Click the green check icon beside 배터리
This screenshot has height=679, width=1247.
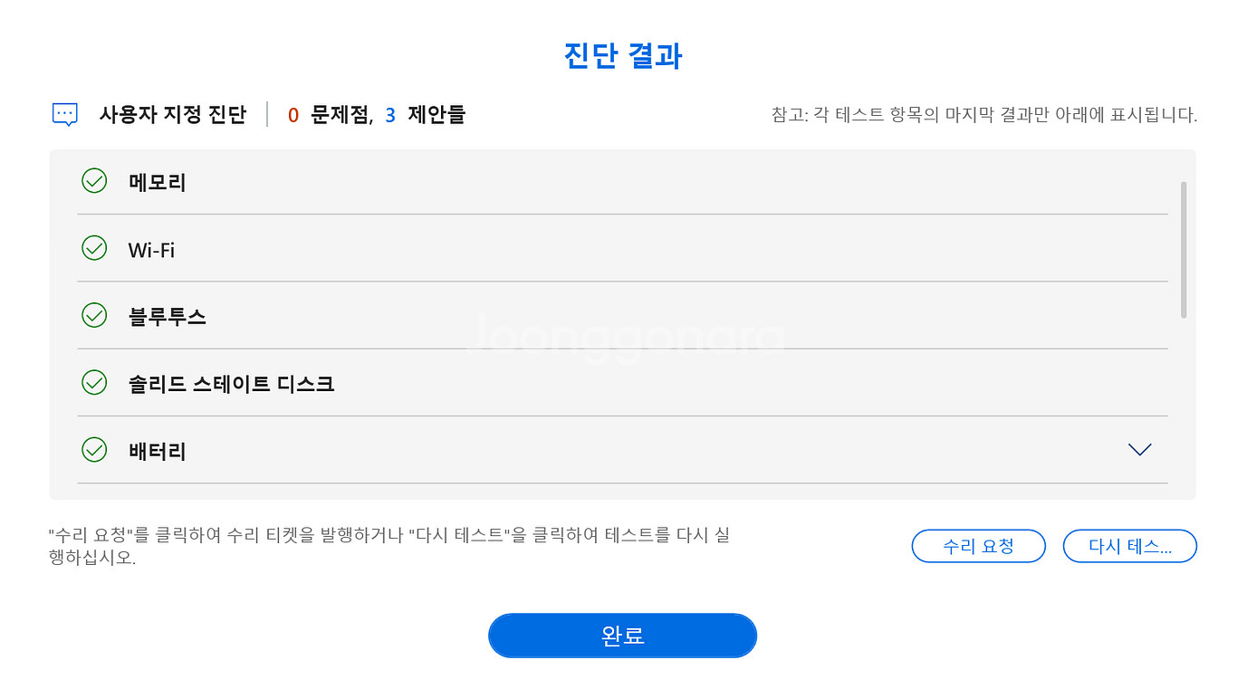tap(94, 449)
